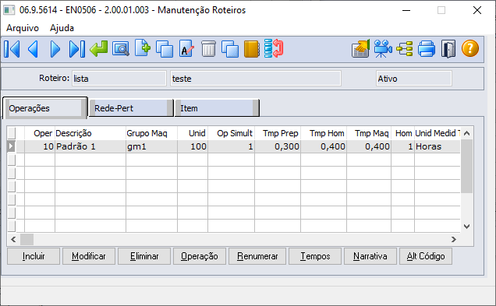This screenshot has width=496, height=306.
Task: Switch to the Item tab
Action: tap(217, 108)
